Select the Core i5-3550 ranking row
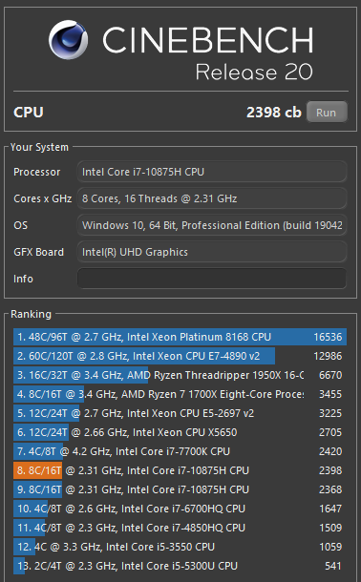Image resolution: width=361 pixels, height=582 pixels. 180,547
